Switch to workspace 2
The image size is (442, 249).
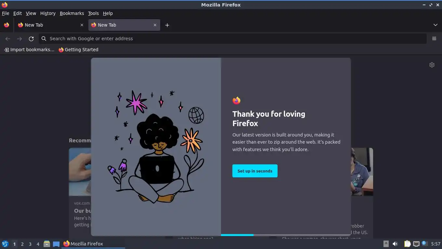[x=22, y=244]
